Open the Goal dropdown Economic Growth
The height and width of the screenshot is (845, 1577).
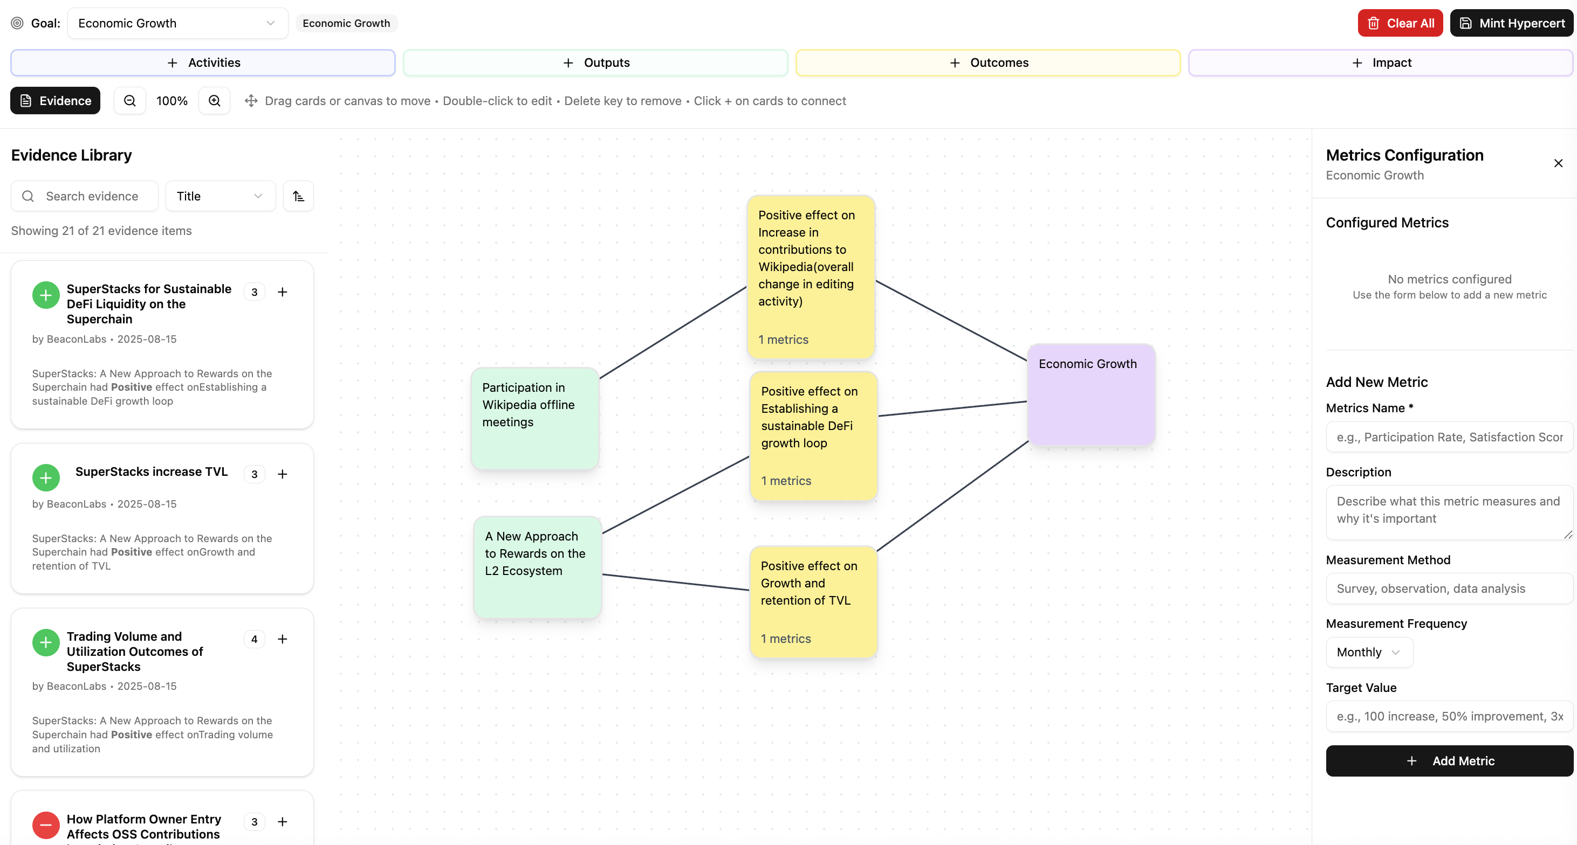tap(177, 23)
